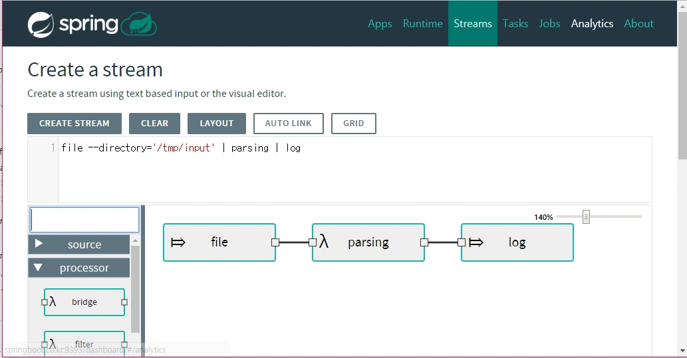
Task: Collapse the processor palette group
Action: (79, 268)
